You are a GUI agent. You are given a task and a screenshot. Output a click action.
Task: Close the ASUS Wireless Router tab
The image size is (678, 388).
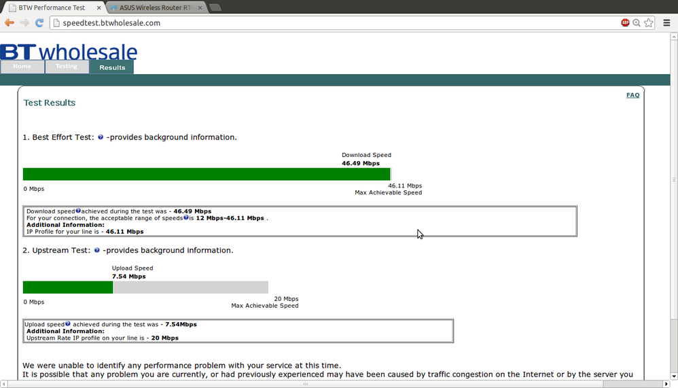[200, 7]
